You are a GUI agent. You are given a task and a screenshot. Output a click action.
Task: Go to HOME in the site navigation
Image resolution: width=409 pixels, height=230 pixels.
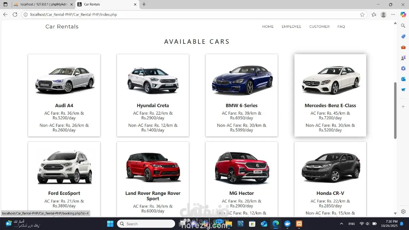click(268, 27)
